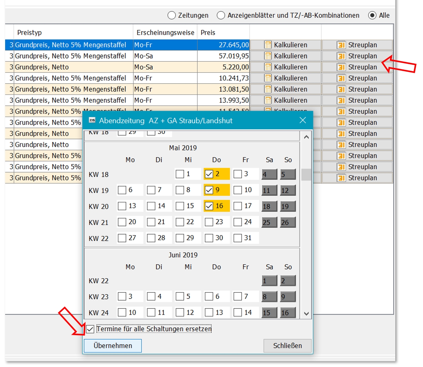This screenshot has height=367, width=423.
Task: Click Kalkulieren icon in the 27.645,00 row
Action: pos(268,45)
